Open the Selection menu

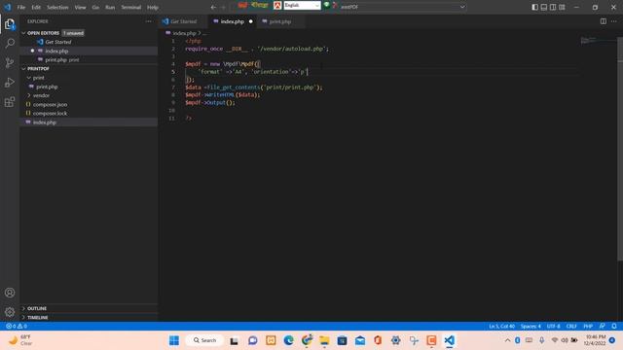[57, 7]
